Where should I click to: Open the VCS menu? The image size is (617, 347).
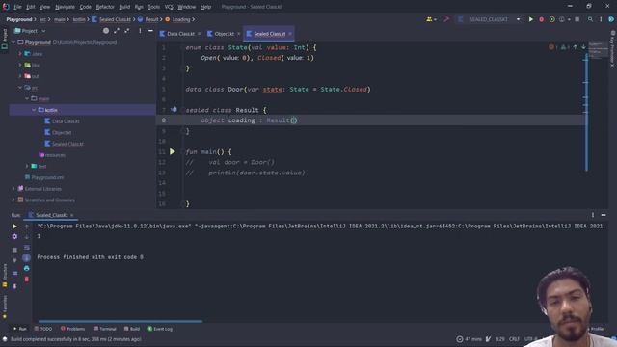coord(169,7)
